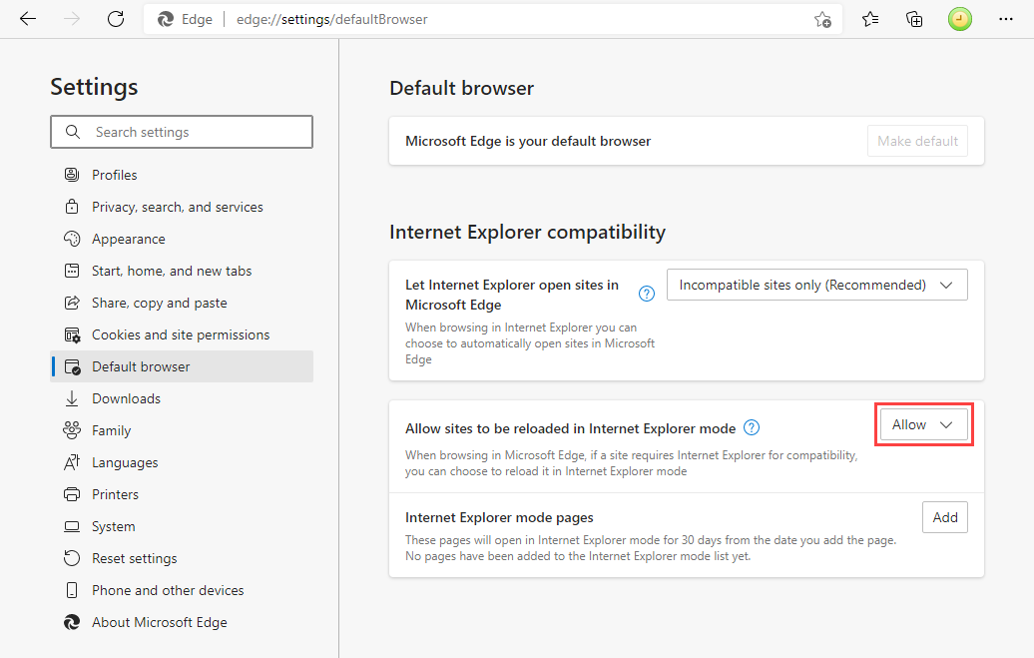The image size is (1034, 658).
Task: Click the address bar URL
Action: 331,19
